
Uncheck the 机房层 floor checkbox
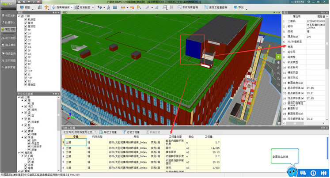pyautogui.click(x=25, y=19)
